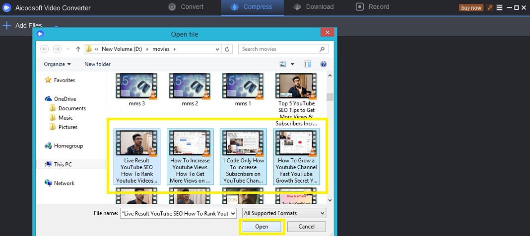Click the Aicoosoft app logo
The image size is (530, 236).
[x=7, y=7]
